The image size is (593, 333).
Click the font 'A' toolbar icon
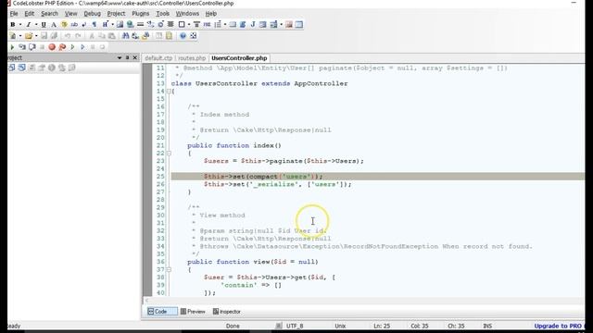54,25
